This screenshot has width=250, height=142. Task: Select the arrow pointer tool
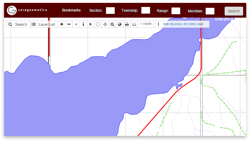(91, 24)
